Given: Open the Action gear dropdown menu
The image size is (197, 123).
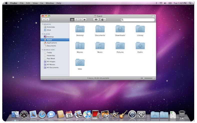Looking at the screenshot, I should 103,20.
